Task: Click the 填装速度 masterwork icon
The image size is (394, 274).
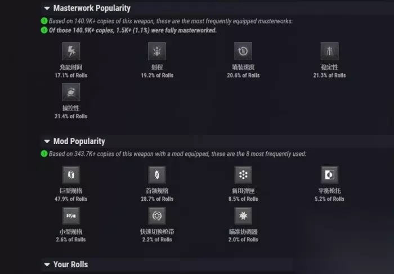Action: [x=243, y=52]
